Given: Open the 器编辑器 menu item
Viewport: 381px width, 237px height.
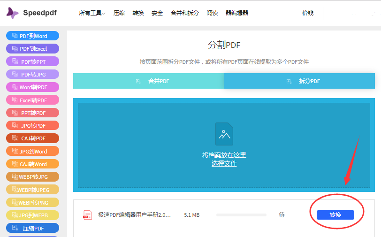Looking at the screenshot, I should 237,13.
